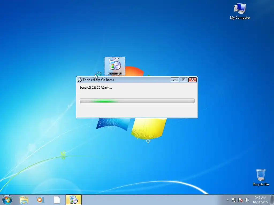
Task: Open the Recycle Bin icon
Action: pyautogui.click(x=261, y=177)
